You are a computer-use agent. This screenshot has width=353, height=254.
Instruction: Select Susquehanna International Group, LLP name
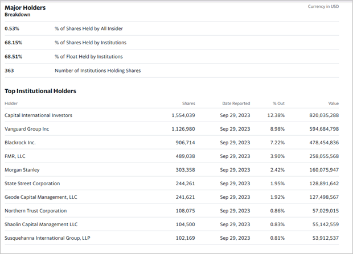pos(47,238)
